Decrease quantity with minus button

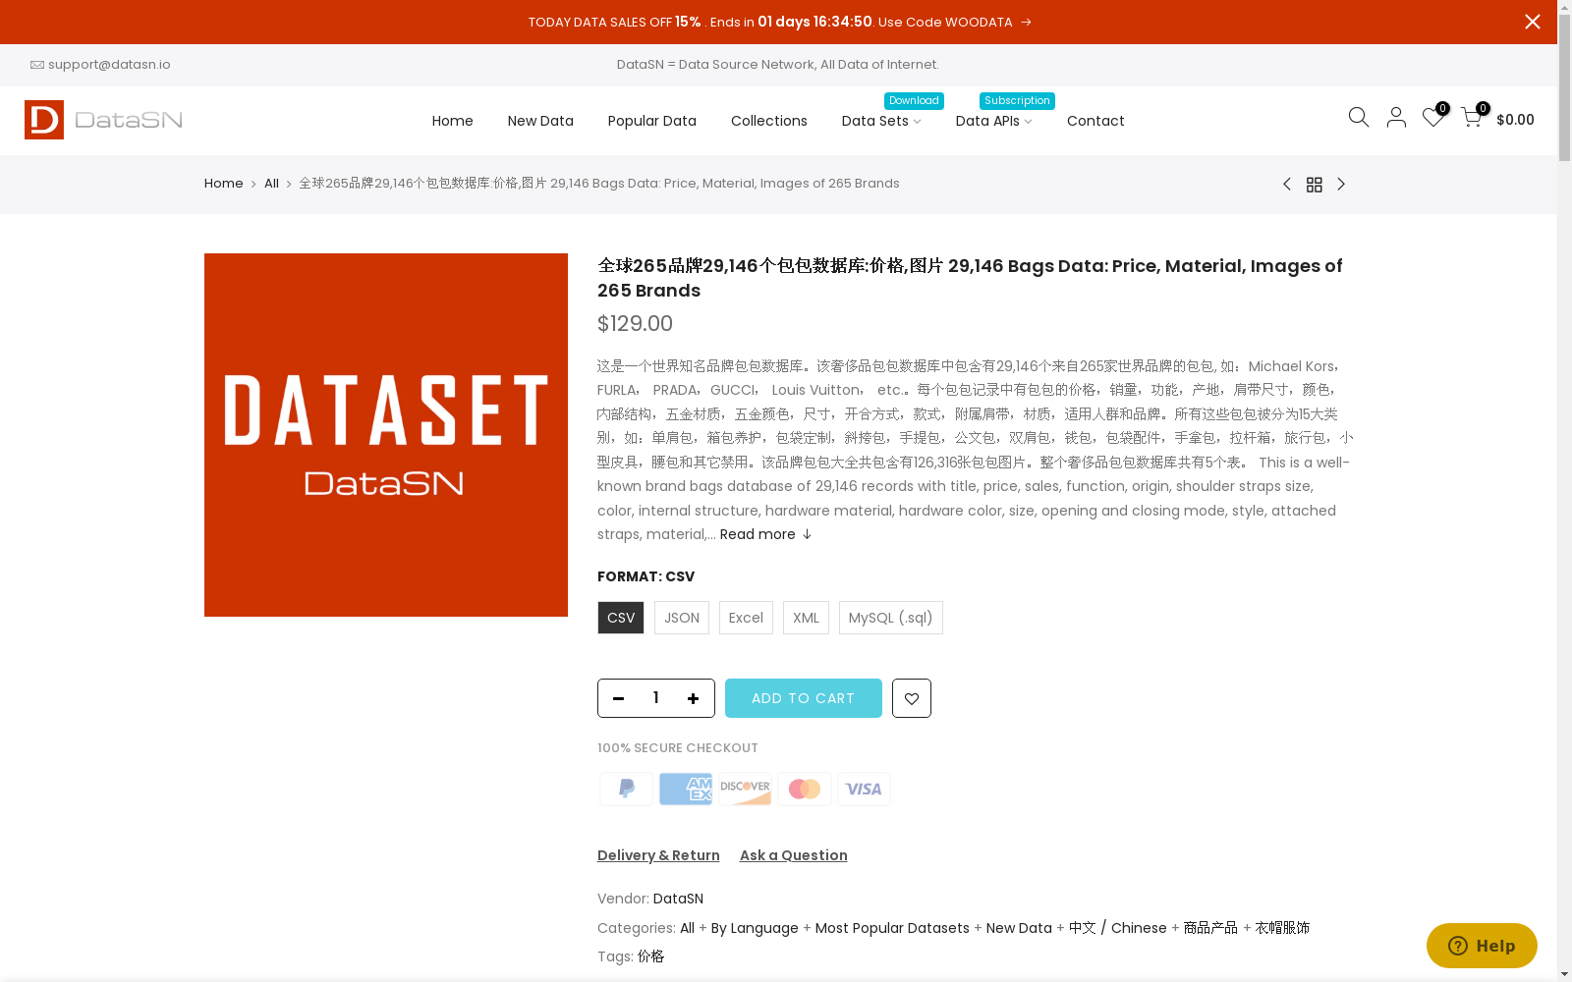click(x=618, y=698)
